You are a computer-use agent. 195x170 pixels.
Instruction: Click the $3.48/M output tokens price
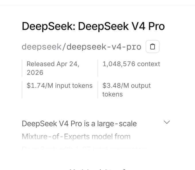tap(126, 90)
